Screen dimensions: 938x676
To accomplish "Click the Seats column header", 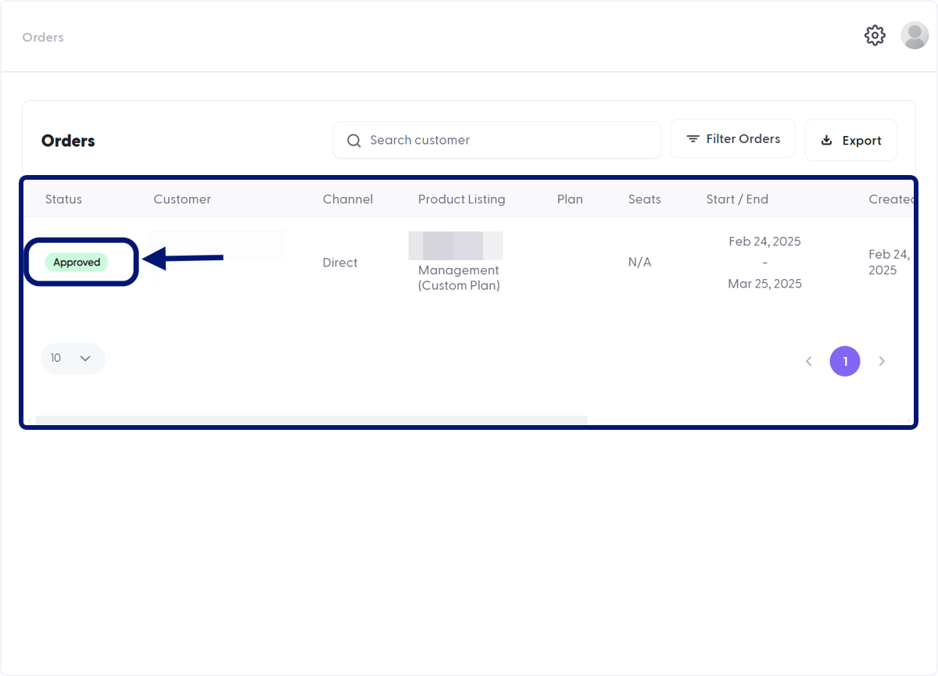I will point(645,199).
